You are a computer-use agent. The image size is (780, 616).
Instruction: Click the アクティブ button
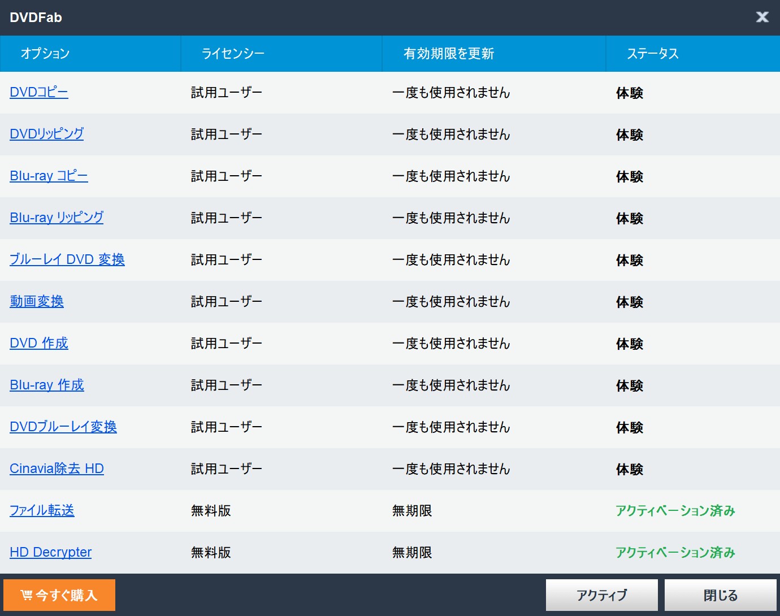pos(601,595)
